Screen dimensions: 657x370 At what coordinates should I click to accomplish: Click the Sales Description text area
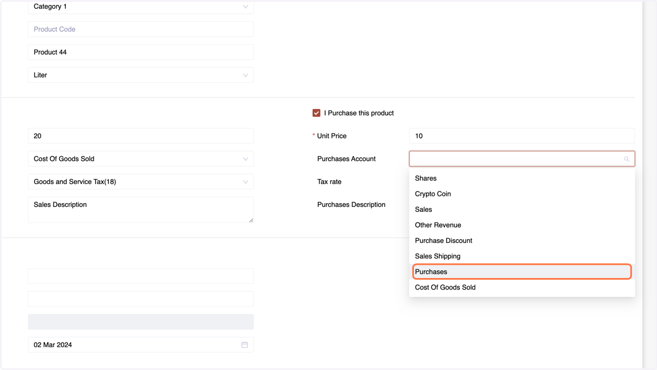click(141, 210)
